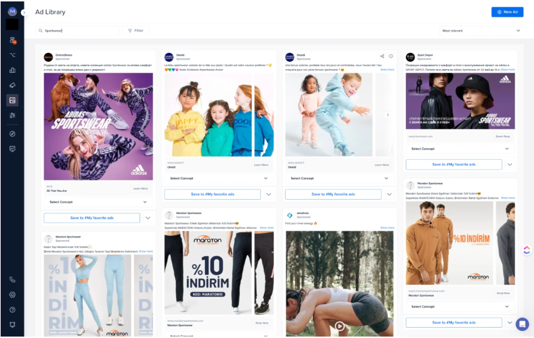Image resolution: width=534 pixels, height=338 pixels.
Task: Open Select Concept dropdown on the Sport Depot ad
Action: click(x=460, y=149)
